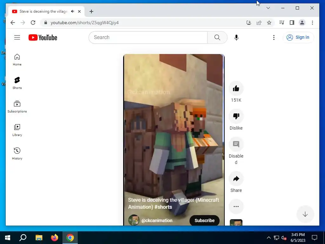This screenshot has width=325, height=244.
Task: Show hidden tray icons
Action: pyautogui.click(x=269, y=238)
